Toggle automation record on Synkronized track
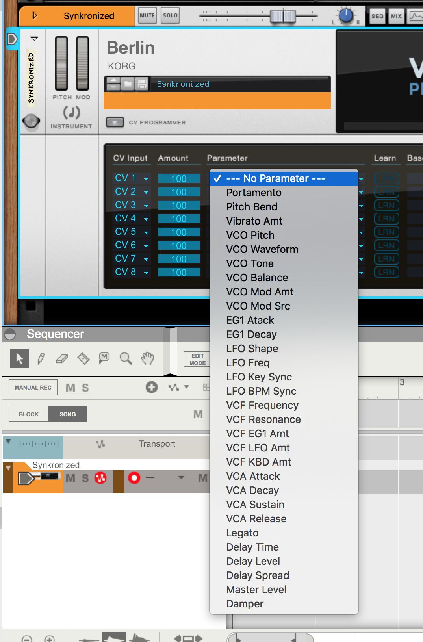This screenshot has width=423, height=642. tap(100, 478)
